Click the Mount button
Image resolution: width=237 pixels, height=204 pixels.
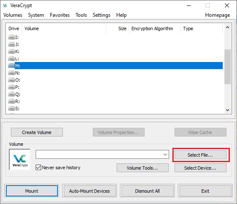point(32,191)
